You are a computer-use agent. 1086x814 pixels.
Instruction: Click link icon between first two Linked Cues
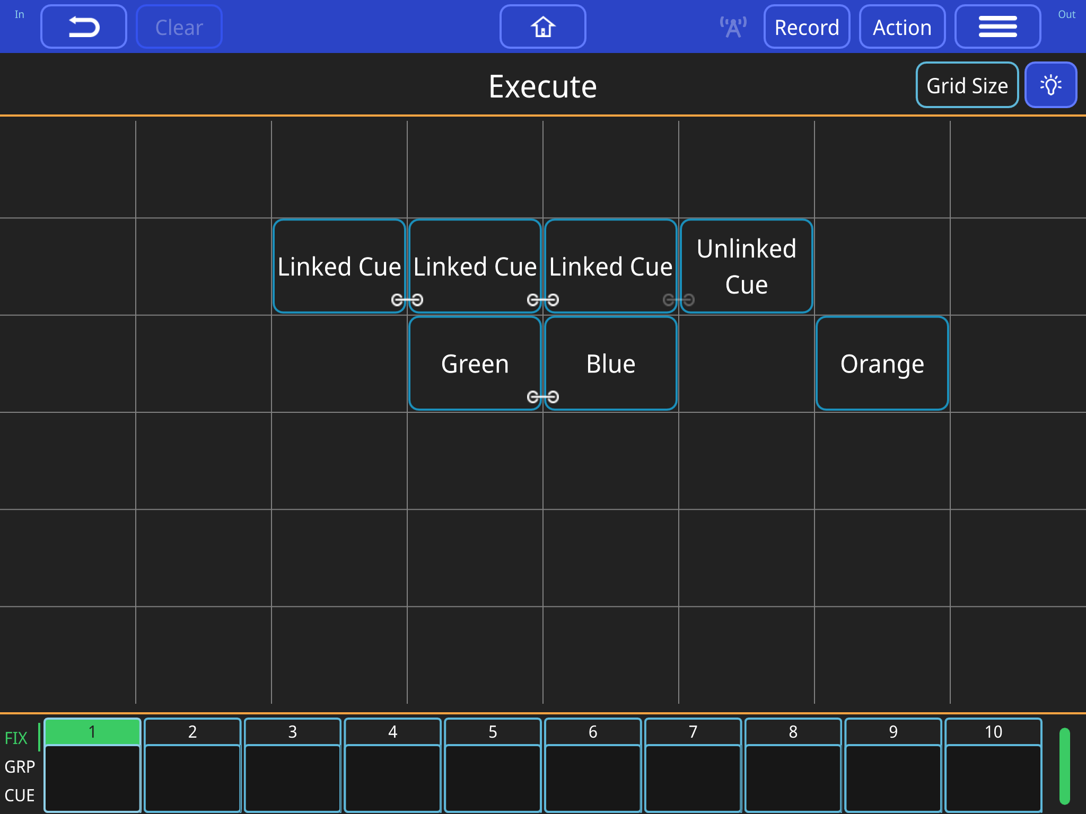tap(407, 300)
